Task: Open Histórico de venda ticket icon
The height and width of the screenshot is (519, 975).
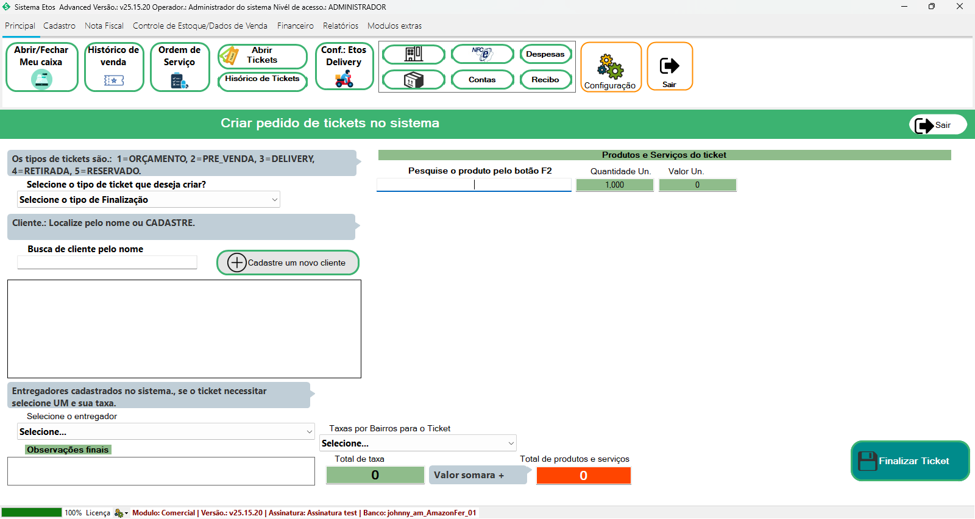Action: pyautogui.click(x=113, y=80)
